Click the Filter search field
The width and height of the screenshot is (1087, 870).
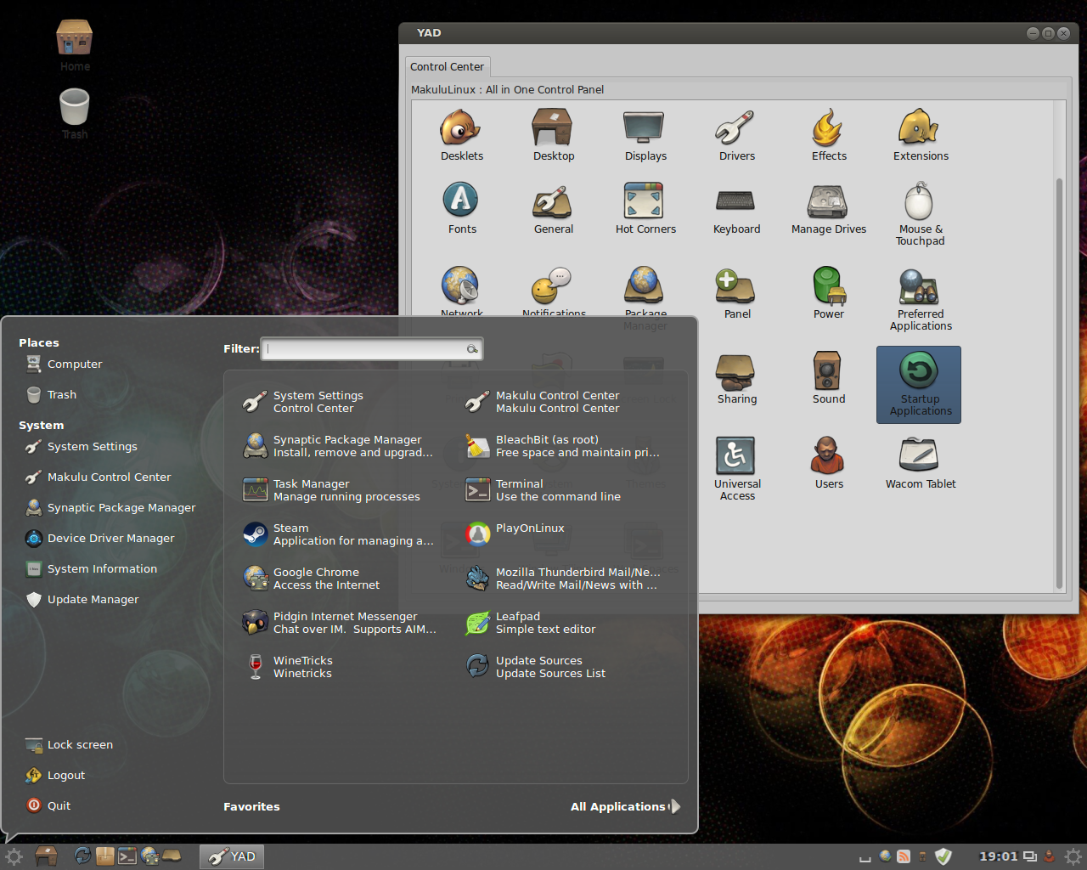click(x=372, y=349)
